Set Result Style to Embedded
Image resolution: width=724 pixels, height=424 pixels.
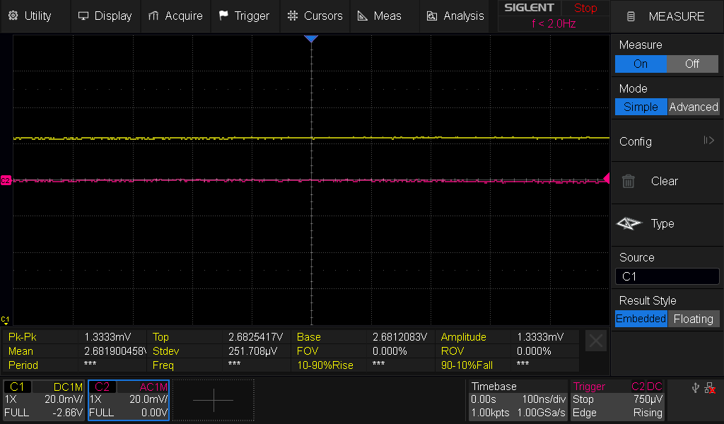(641, 319)
